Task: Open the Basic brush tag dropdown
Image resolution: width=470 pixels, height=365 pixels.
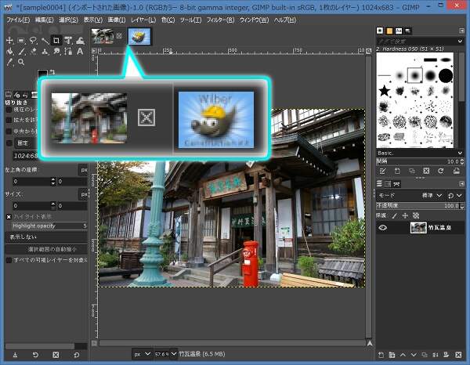Action: click(x=420, y=154)
